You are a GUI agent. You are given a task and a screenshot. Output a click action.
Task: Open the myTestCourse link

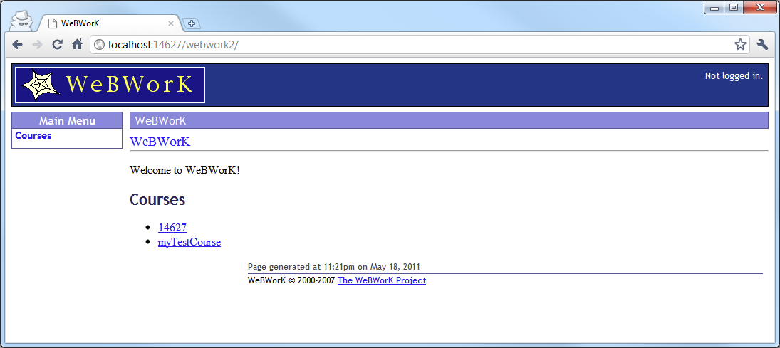pos(189,242)
